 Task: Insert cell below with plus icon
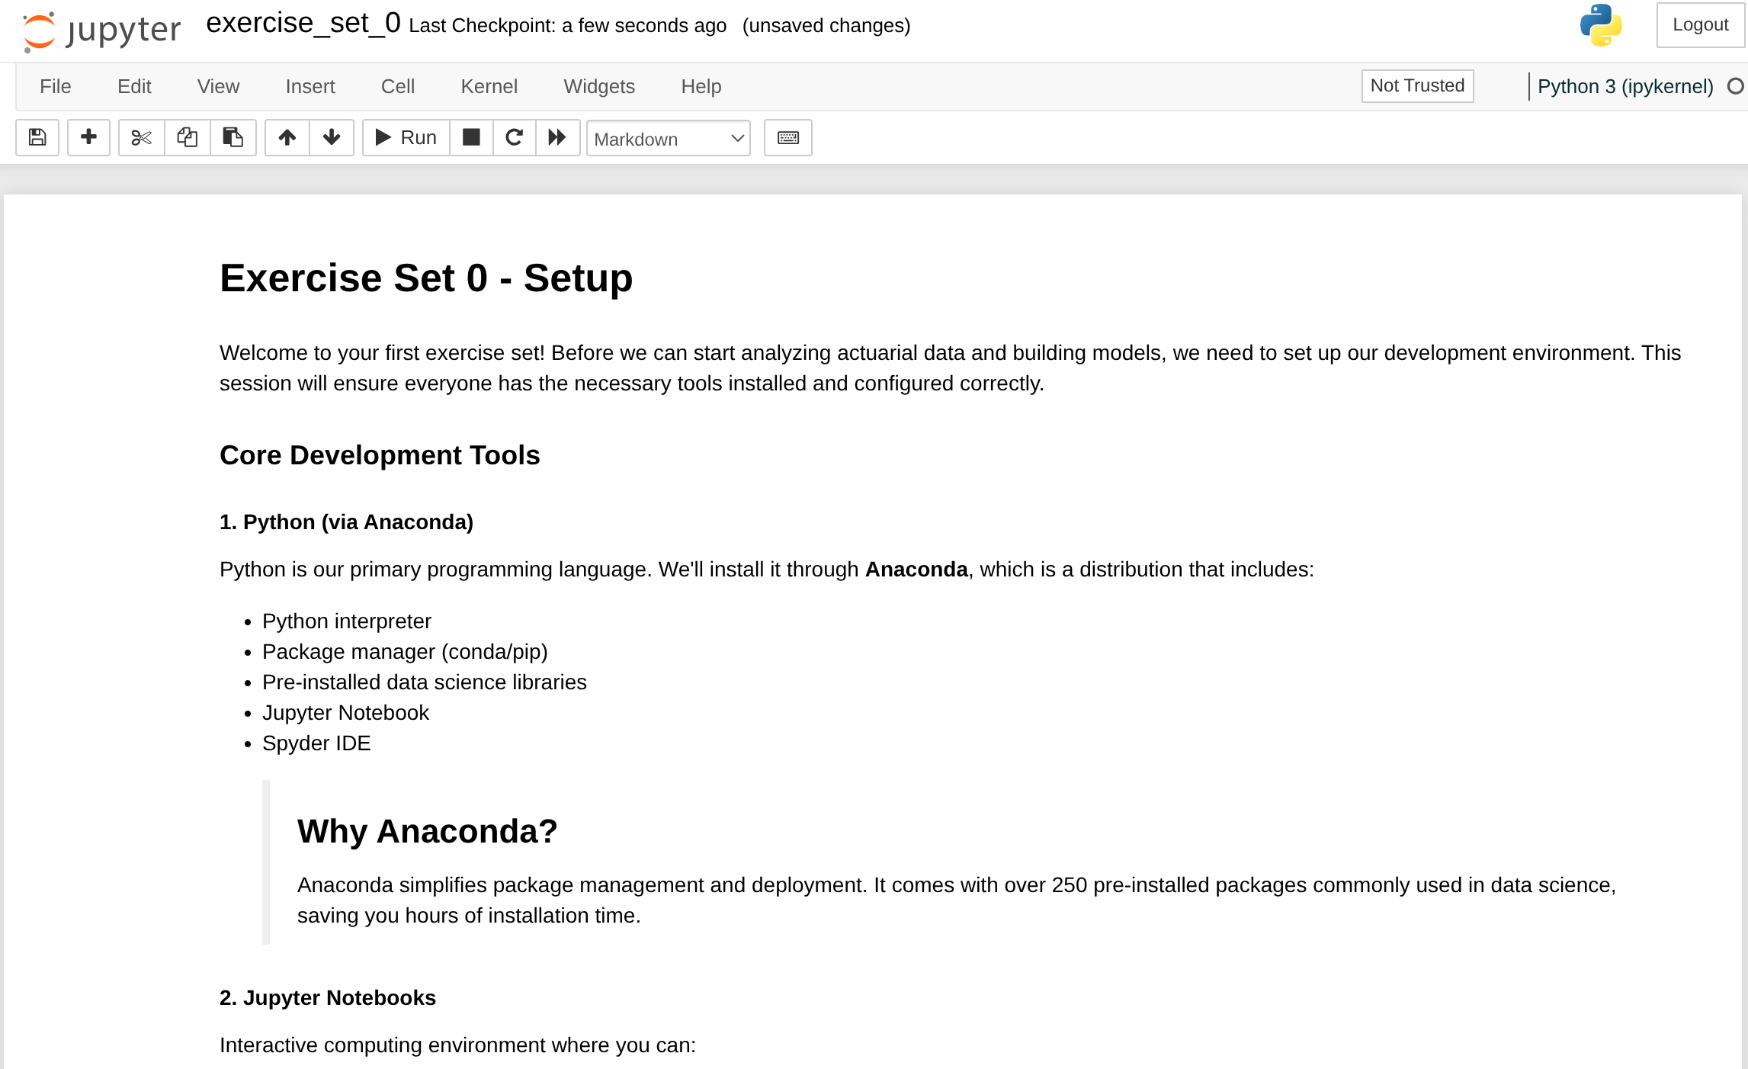pos(88,137)
